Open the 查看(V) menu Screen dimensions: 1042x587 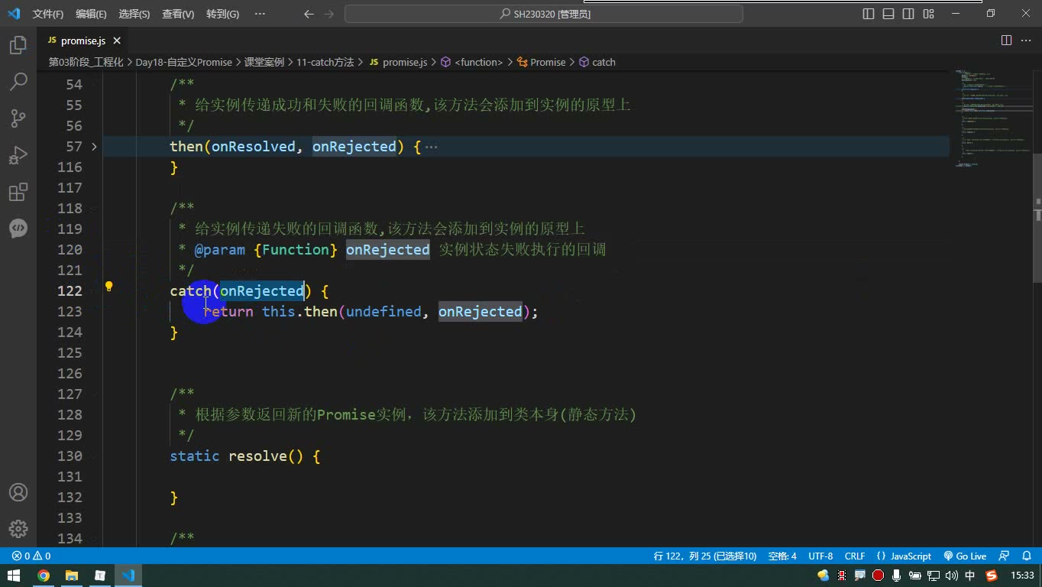178,14
